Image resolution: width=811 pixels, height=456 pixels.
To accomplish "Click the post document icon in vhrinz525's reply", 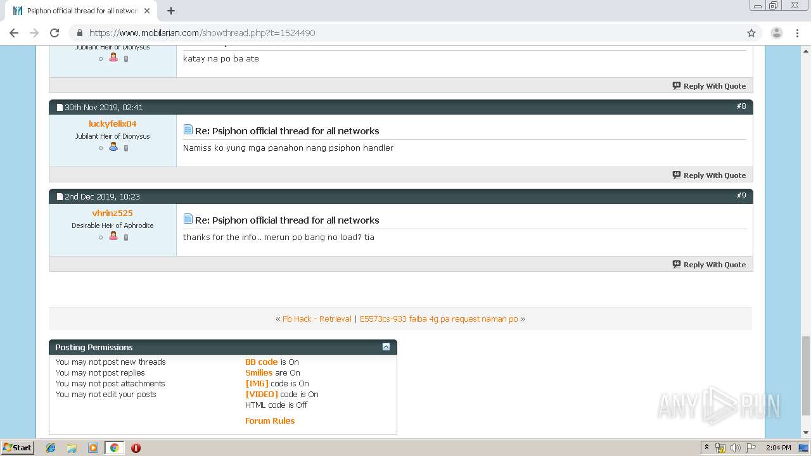I will [x=188, y=219].
